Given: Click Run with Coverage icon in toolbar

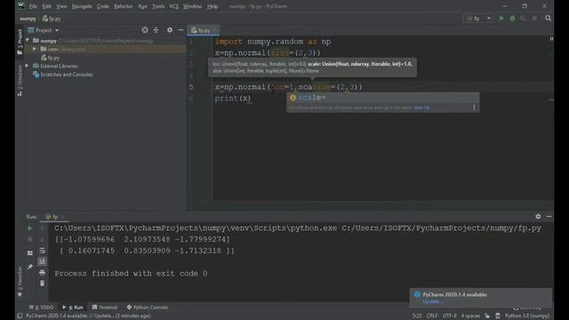Looking at the screenshot, I should [x=524, y=18].
